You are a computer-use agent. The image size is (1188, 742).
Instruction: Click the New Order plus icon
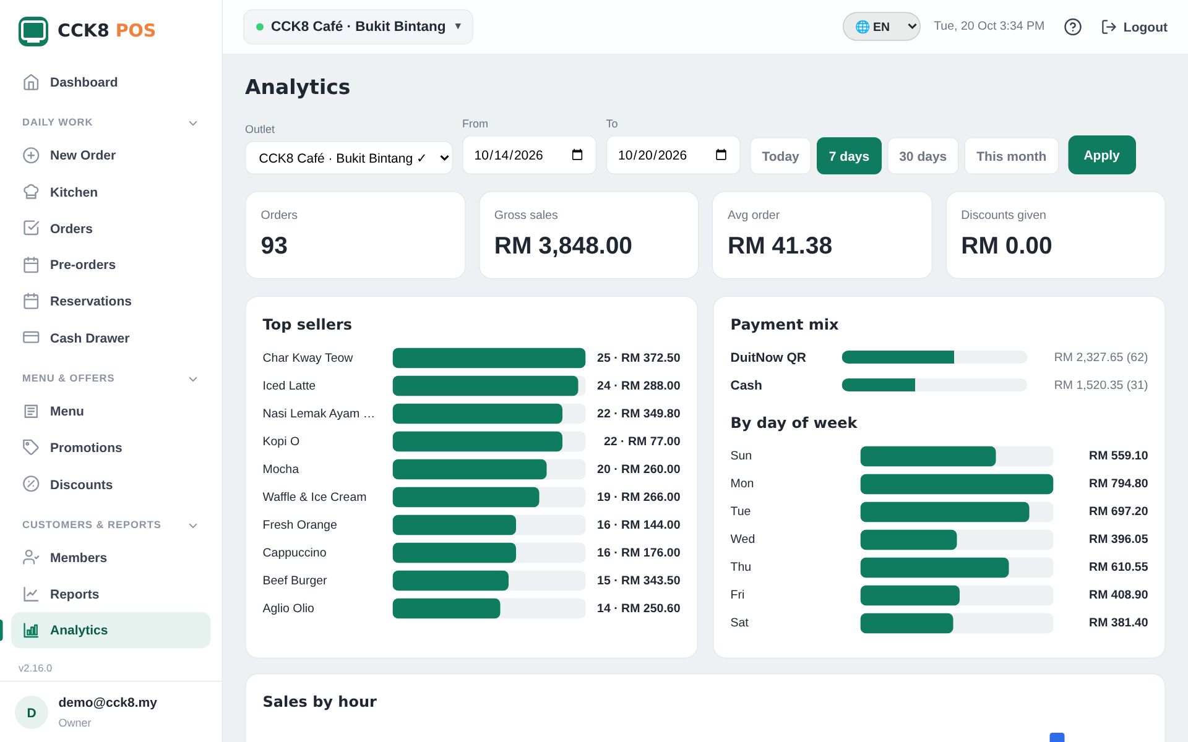(31, 155)
